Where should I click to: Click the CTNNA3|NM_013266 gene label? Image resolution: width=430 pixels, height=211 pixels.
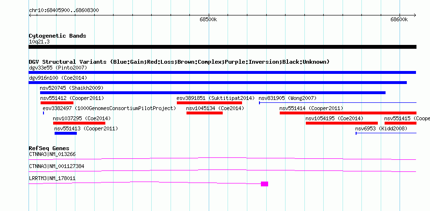point(52,155)
